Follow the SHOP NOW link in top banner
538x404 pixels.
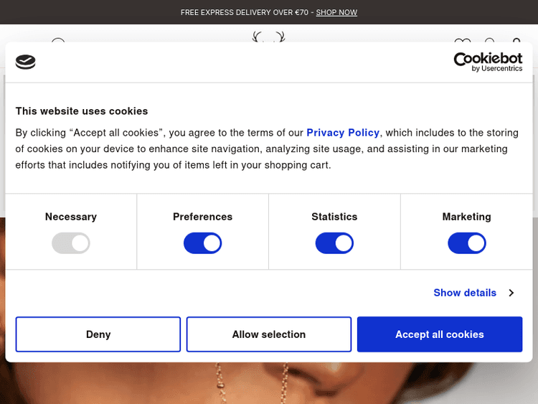click(x=336, y=12)
